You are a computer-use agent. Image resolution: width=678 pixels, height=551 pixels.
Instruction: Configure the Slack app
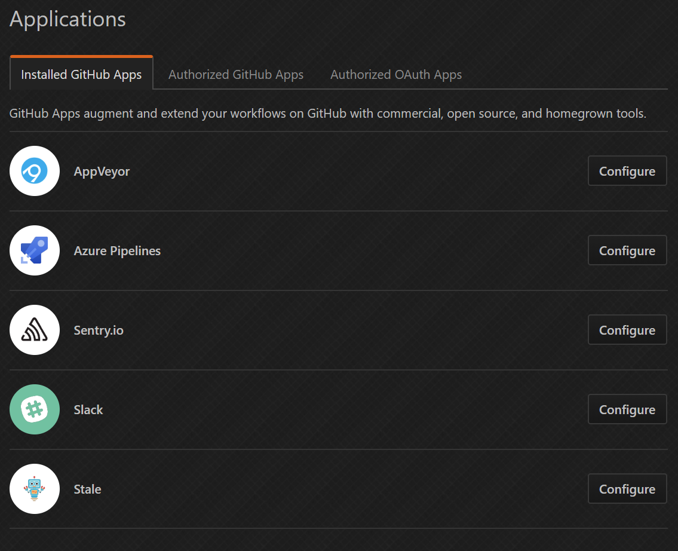pos(627,409)
